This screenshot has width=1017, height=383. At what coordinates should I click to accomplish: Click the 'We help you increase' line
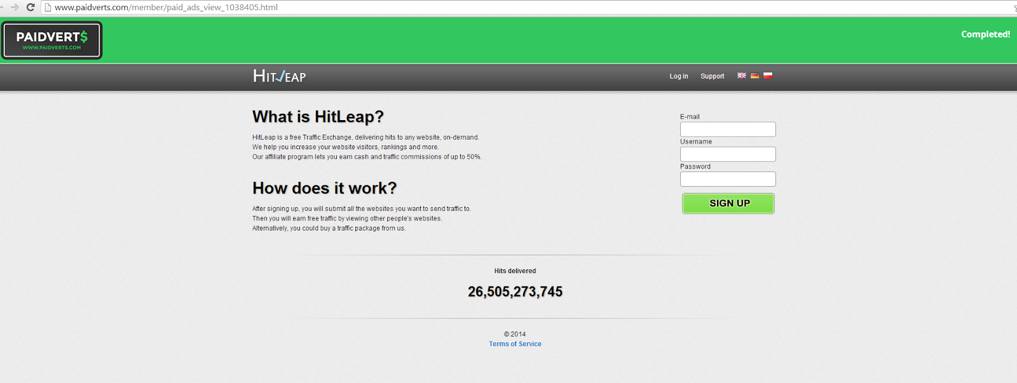click(345, 147)
